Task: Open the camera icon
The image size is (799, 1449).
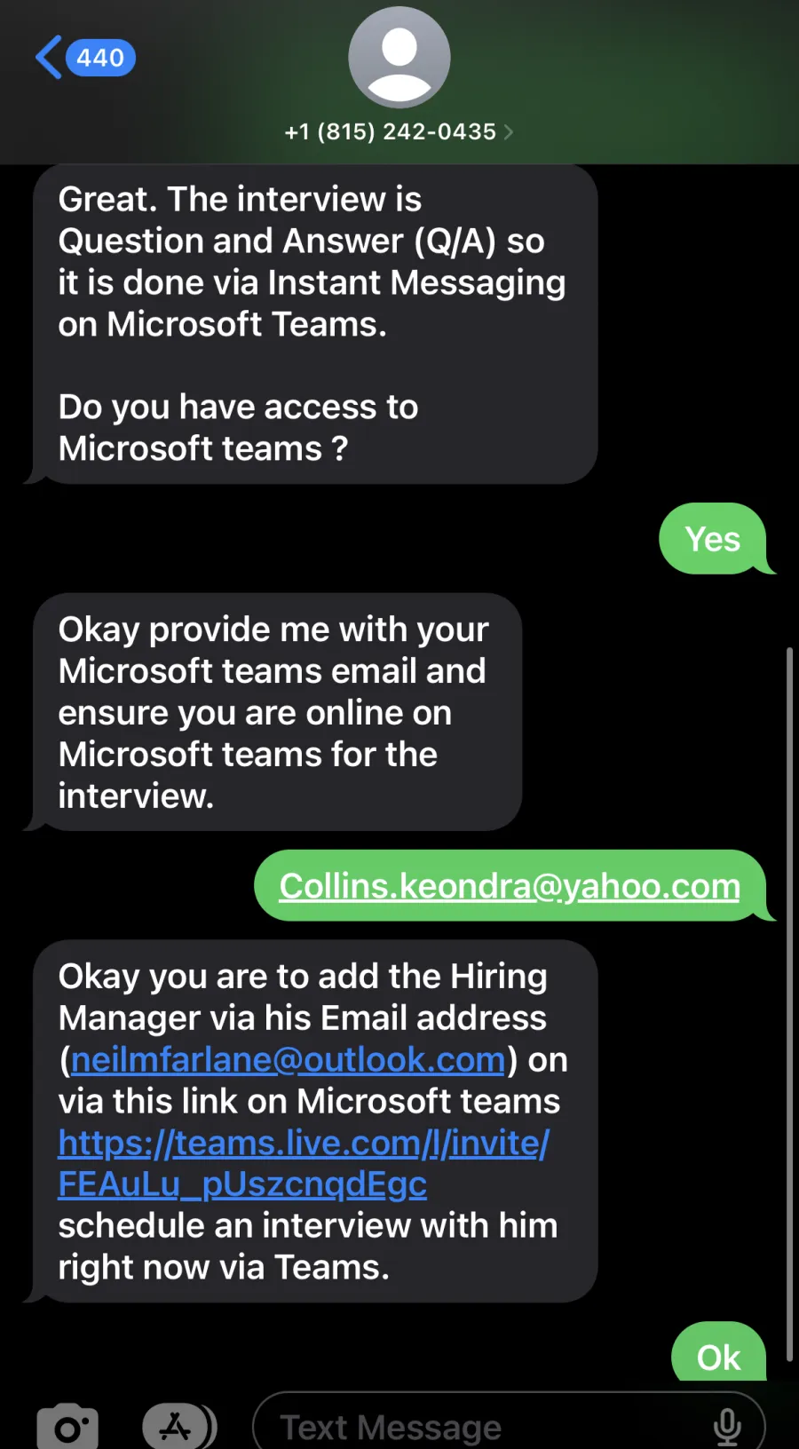Action: click(67, 1427)
